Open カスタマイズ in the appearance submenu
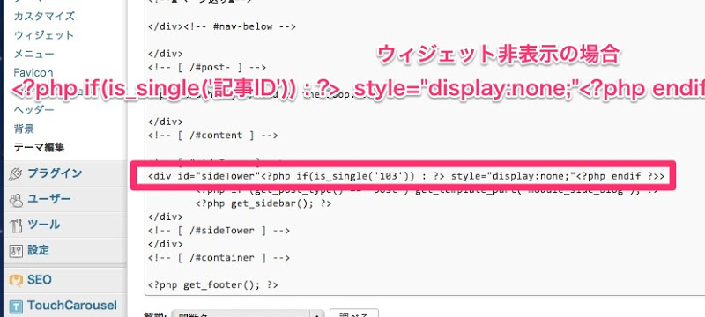Image resolution: width=705 pixels, height=317 pixels. point(43,16)
